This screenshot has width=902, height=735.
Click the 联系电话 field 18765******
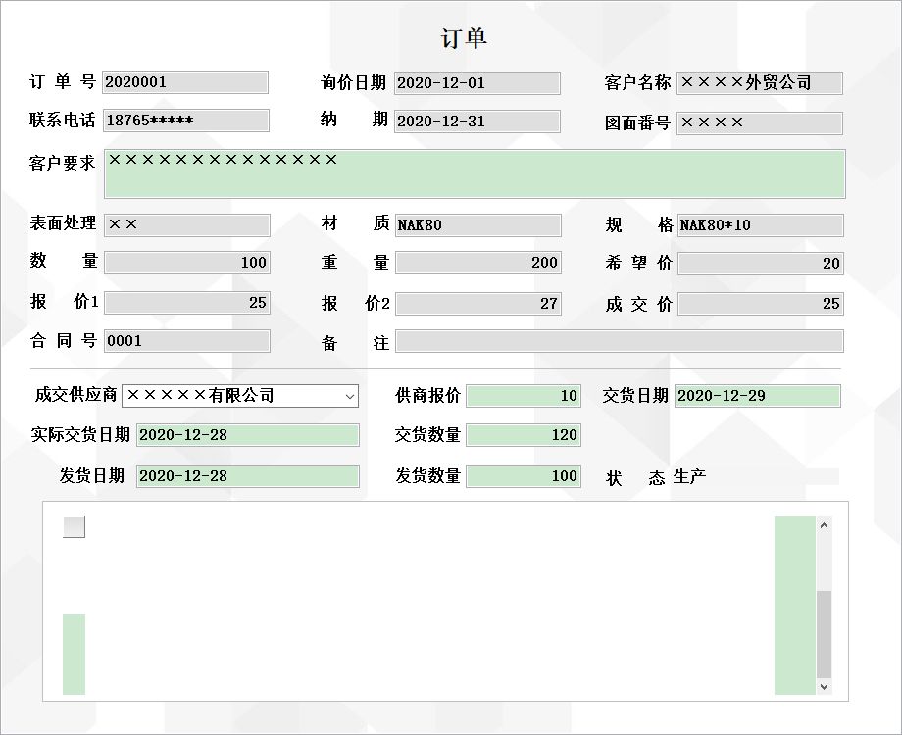pyautogui.click(x=186, y=121)
